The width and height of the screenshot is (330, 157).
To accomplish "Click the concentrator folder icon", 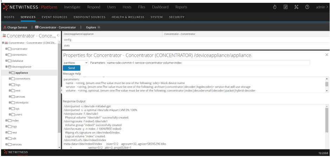I will click(10, 49).
